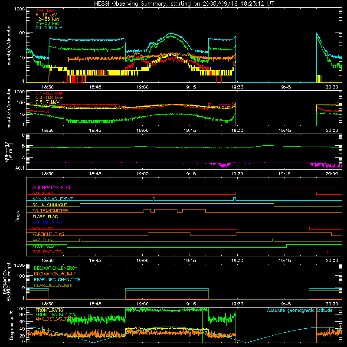
Task: Click the FRONTS_OFF flag label
Action: (46, 246)
